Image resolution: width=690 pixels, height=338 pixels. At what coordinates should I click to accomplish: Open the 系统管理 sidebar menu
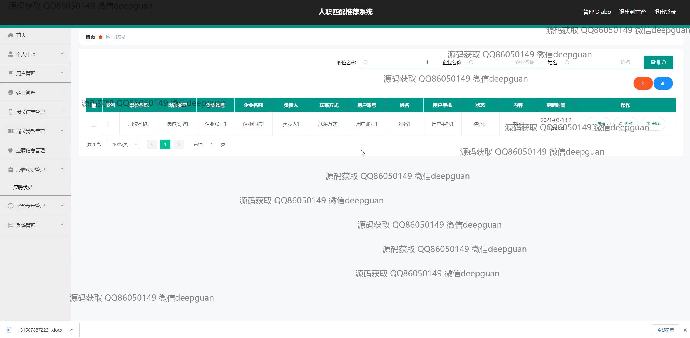tap(35, 225)
